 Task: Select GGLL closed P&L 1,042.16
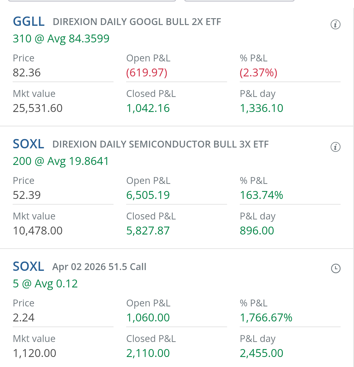(148, 108)
